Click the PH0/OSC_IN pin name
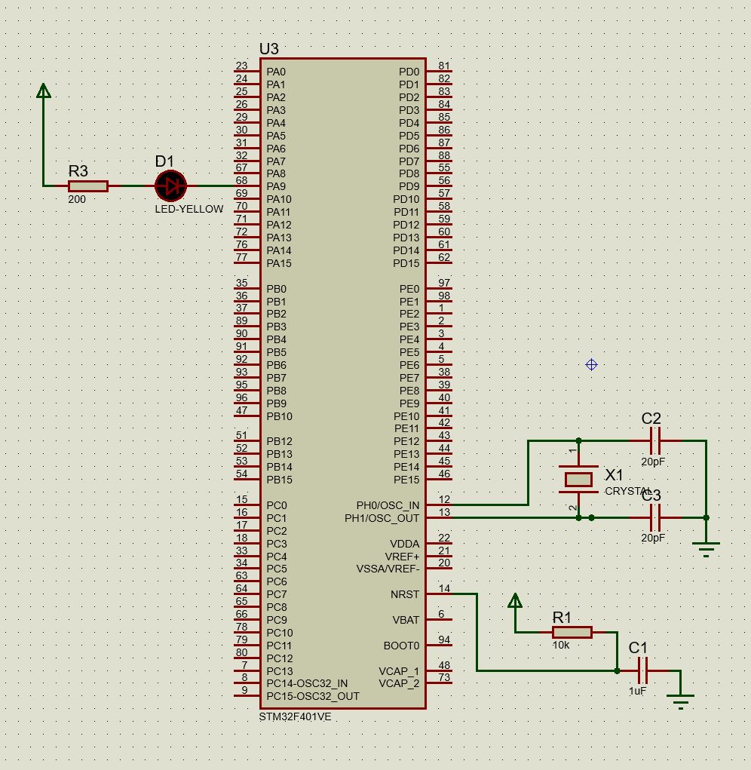The width and height of the screenshot is (751, 770). (388, 505)
